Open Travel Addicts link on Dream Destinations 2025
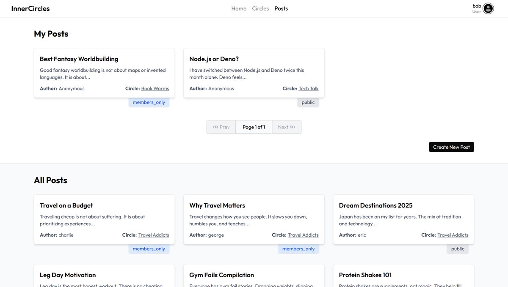Image resolution: width=508 pixels, height=287 pixels. click(x=453, y=235)
